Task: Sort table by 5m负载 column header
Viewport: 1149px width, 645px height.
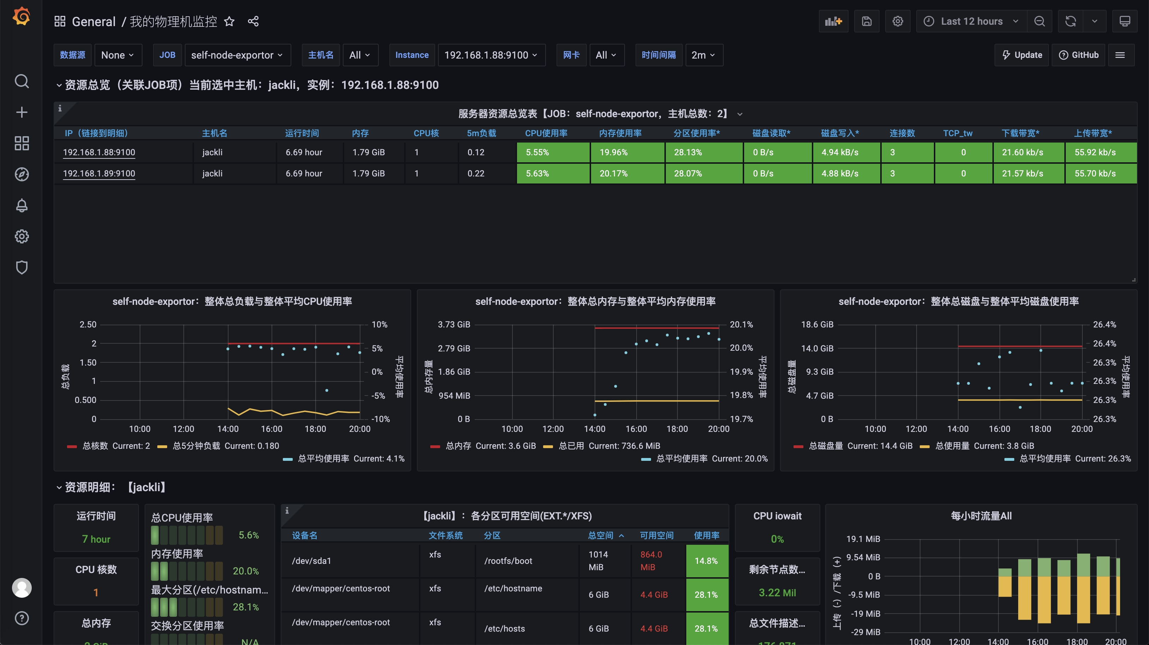Action: (481, 133)
